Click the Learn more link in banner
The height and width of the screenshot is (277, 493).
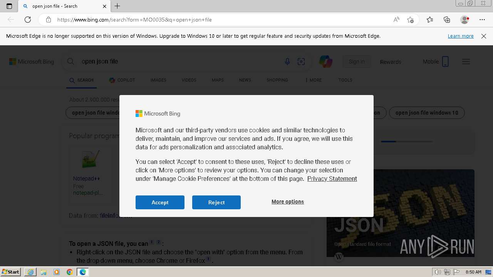click(x=461, y=36)
